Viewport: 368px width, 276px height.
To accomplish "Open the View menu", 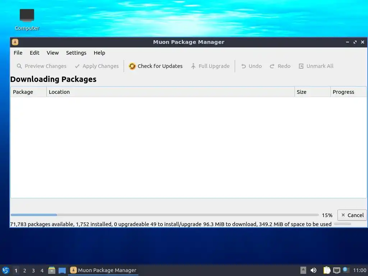I will 52,53.
